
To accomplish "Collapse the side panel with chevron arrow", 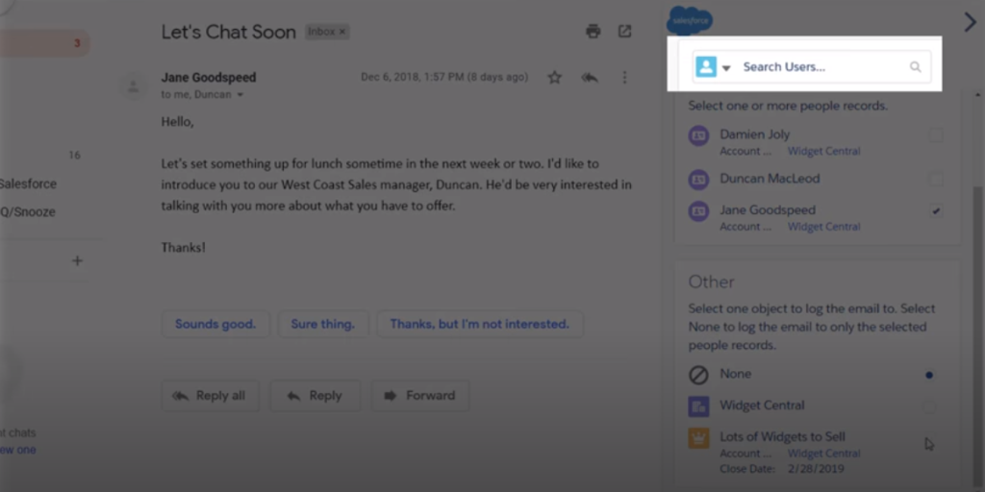I will [x=969, y=22].
